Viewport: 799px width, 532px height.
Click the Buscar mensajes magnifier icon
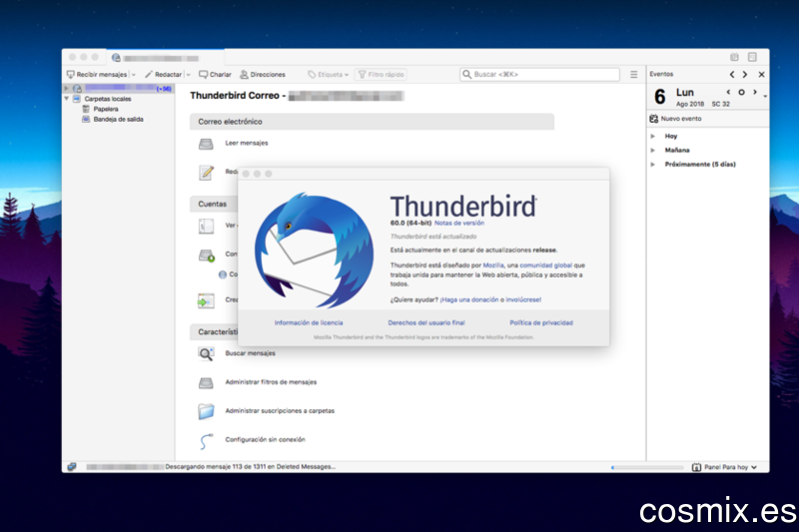(206, 353)
